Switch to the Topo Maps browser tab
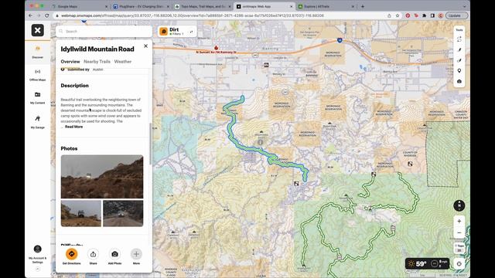The width and height of the screenshot is (495, 278). click(x=203, y=6)
